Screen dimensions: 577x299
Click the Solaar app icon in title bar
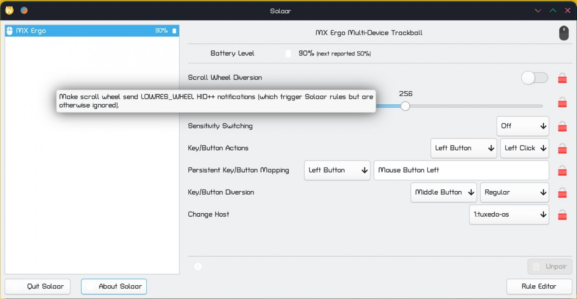tap(9, 10)
